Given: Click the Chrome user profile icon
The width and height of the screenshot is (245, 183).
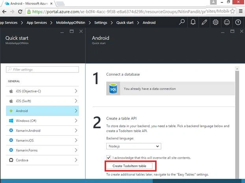Looking at the screenshot, I should pos(213,2).
